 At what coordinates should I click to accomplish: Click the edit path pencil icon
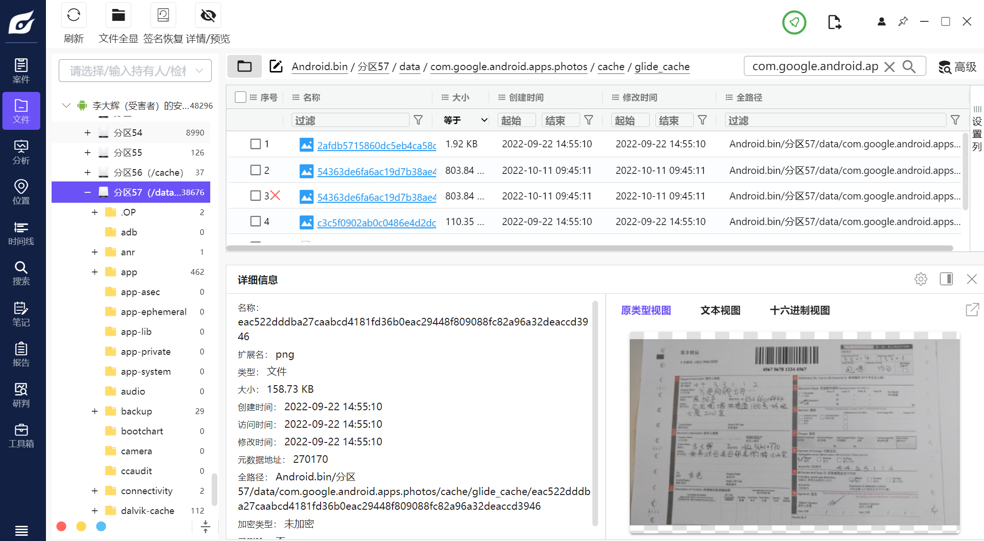(x=276, y=66)
